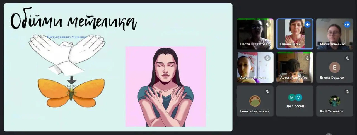
Task: Select Олена Бєлік's highlighted video tile
Action: point(295,34)
